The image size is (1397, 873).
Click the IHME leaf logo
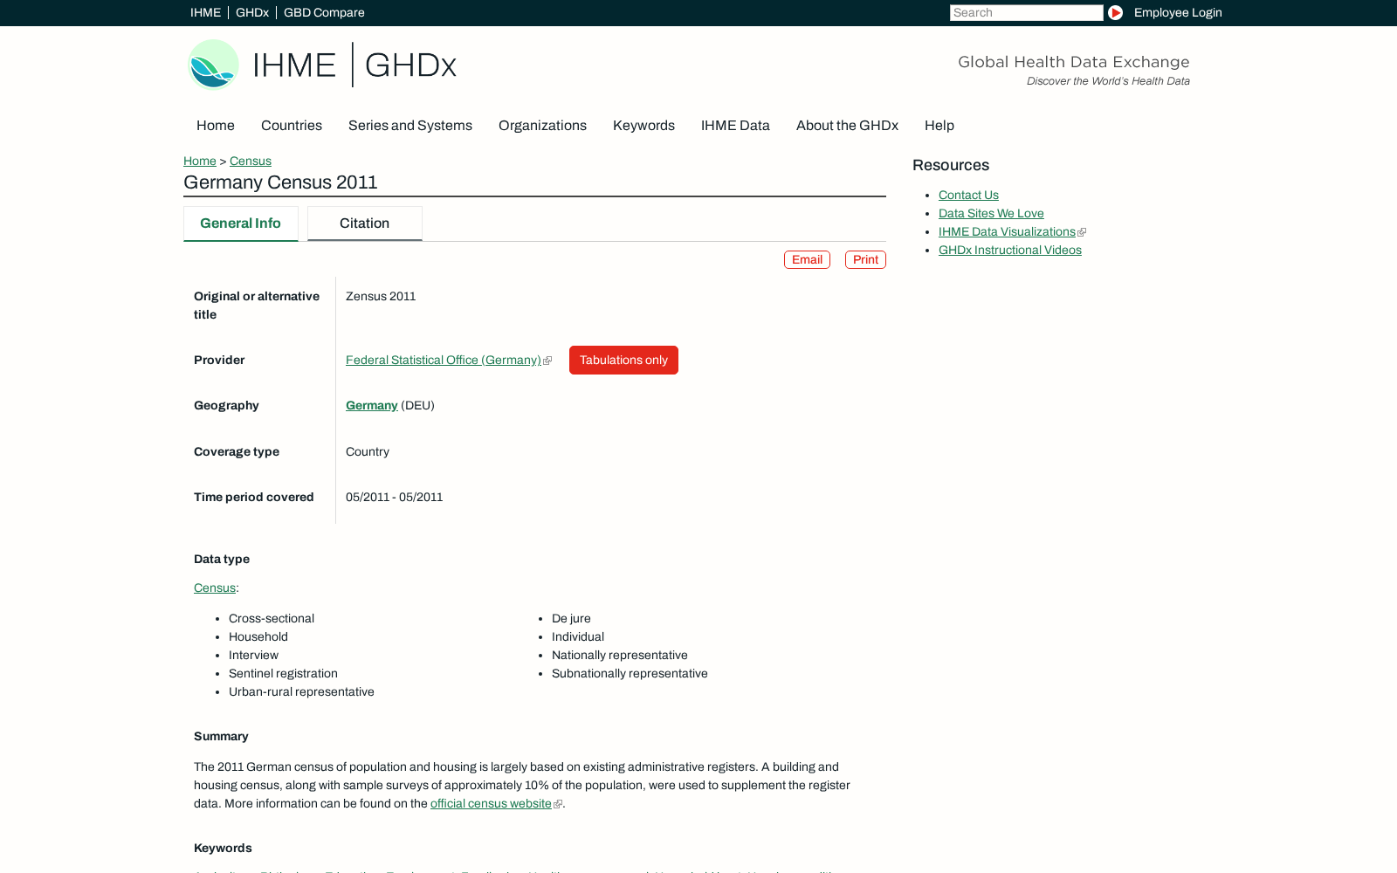pos(213,65)
